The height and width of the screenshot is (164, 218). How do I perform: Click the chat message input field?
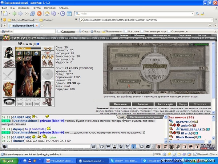pyautogui.click(x=49, y=147)
